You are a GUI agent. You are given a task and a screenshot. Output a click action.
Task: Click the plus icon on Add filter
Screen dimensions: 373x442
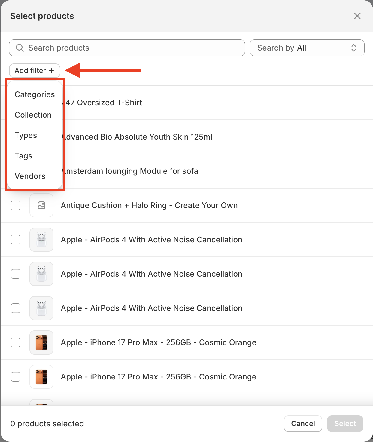[x=51, y=71]
